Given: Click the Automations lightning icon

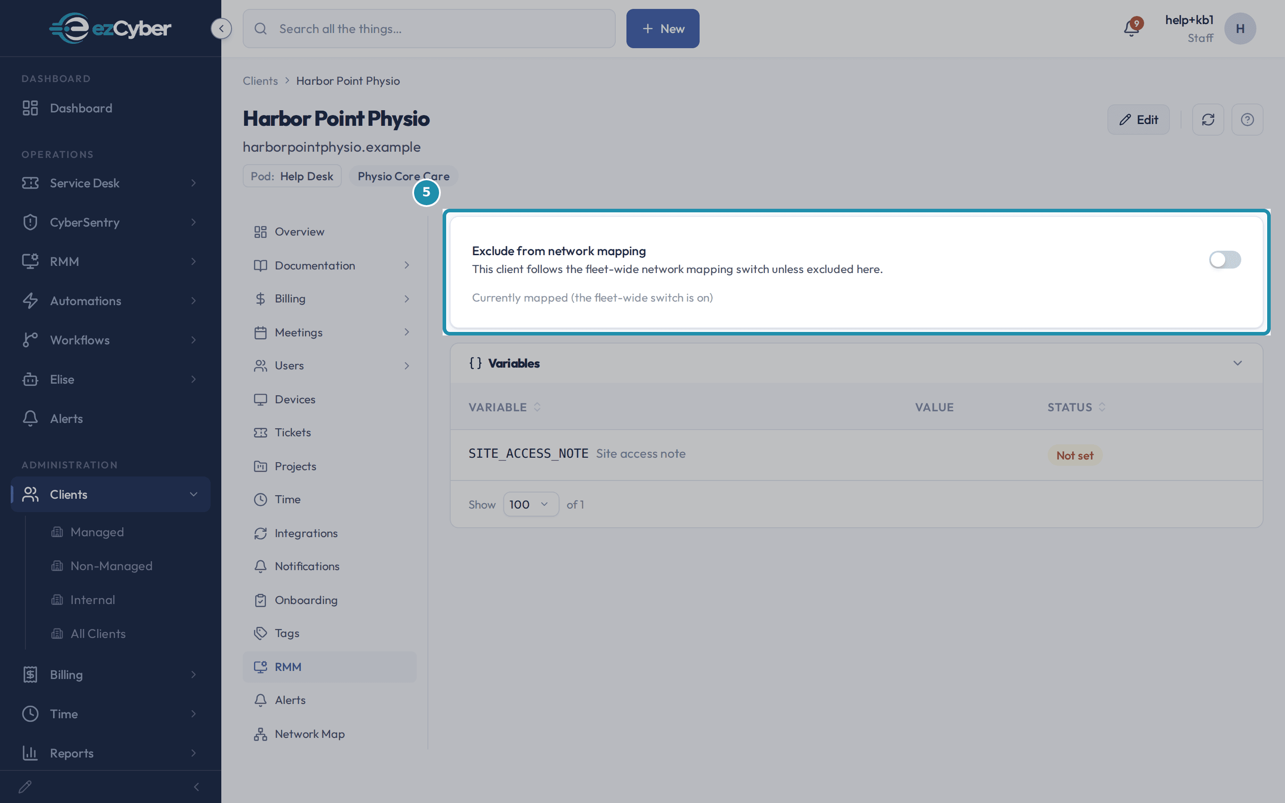Looking at the screenshot, I should (x=30, y=301).
